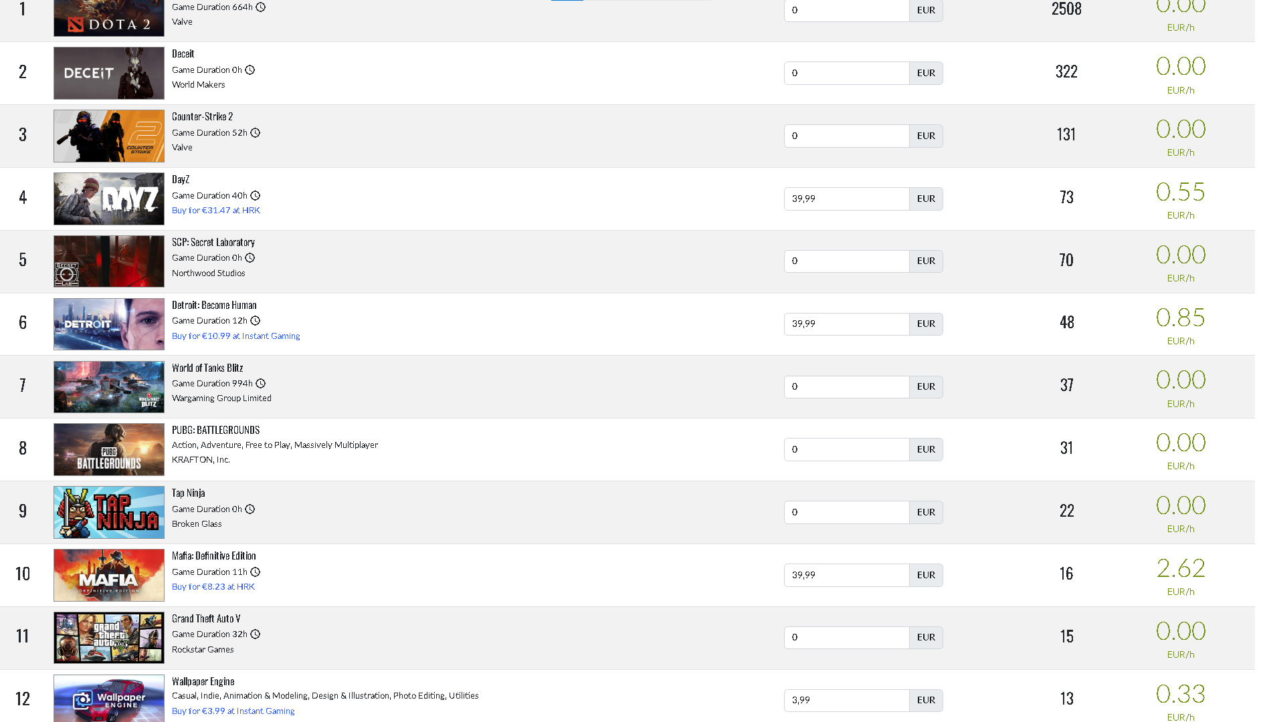The height and width of the screenshot is (722, 1261).
Task: Click the clock icon beside Dota 2 game duration
Action: pyautogui.click(x=261, y=7)
